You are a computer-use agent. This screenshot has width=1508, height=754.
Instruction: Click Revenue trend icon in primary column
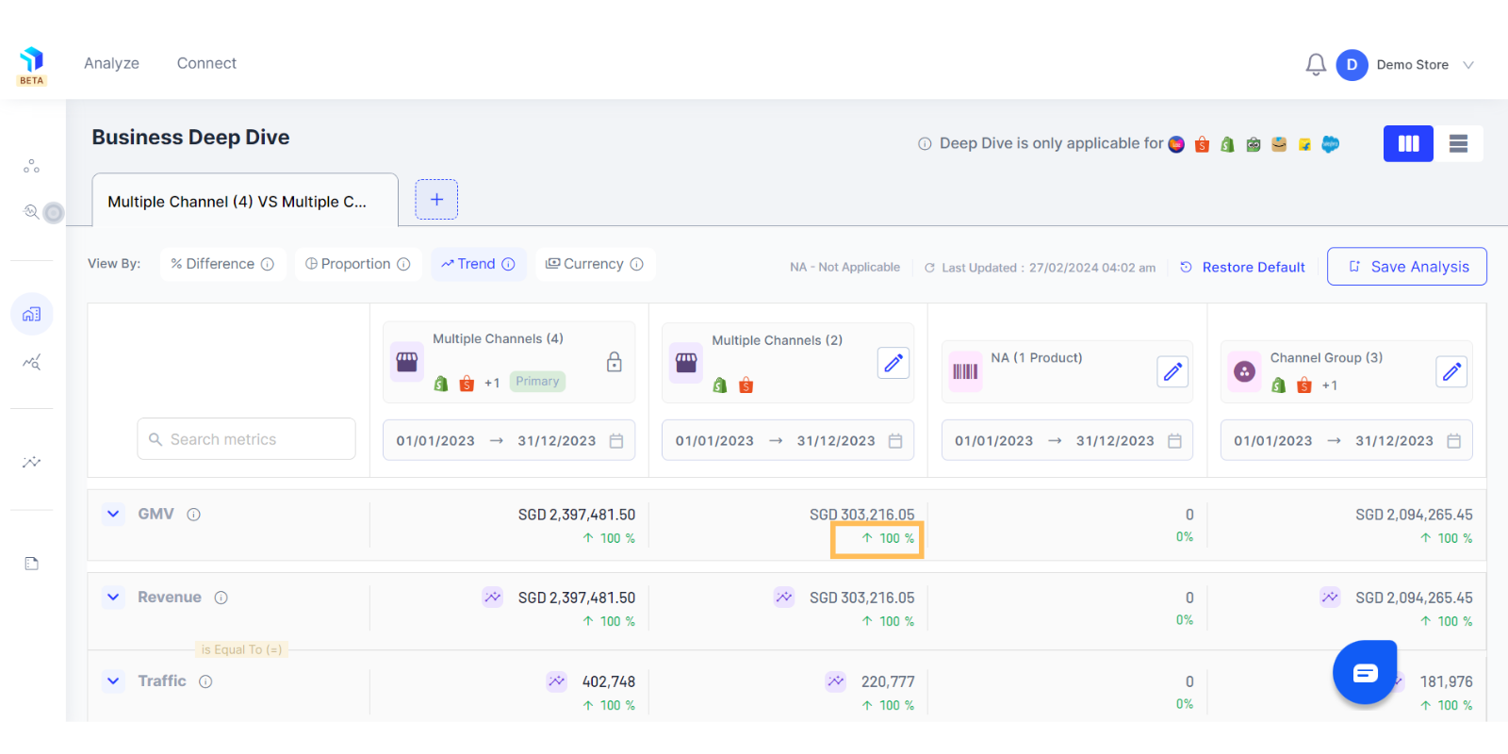493,597
